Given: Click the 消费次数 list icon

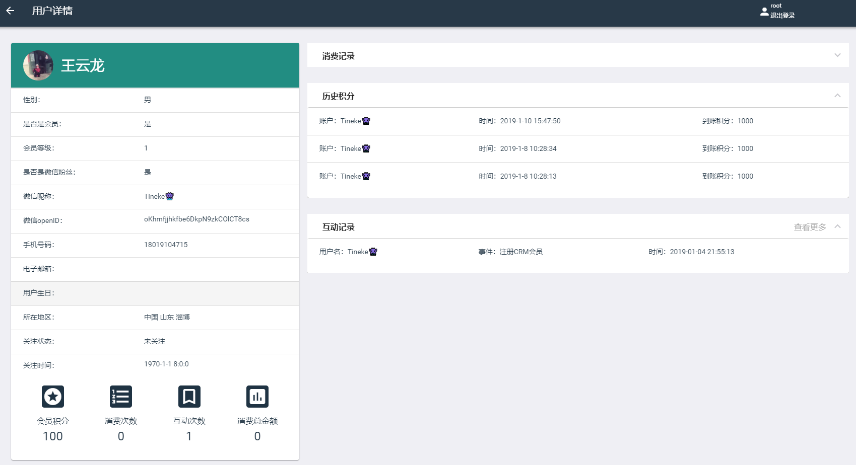Looking at the screenshot, I should [x=121, y=397].
